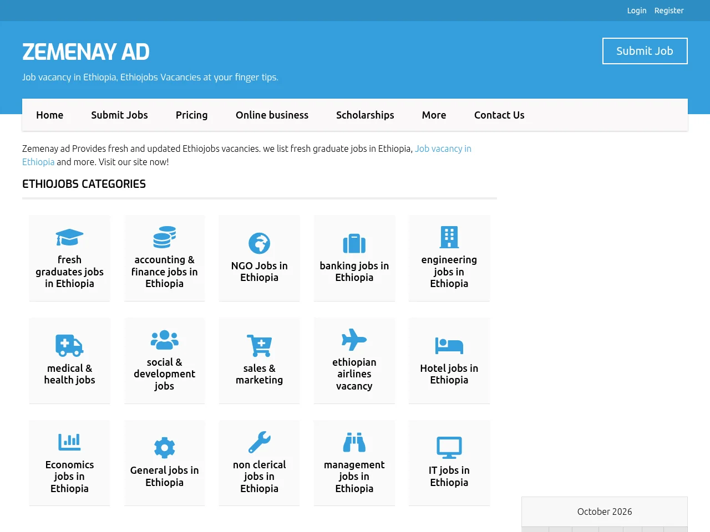Click the graduation cap icon for fresh graduates
The image size is (710, 532).
pos(69,237)
